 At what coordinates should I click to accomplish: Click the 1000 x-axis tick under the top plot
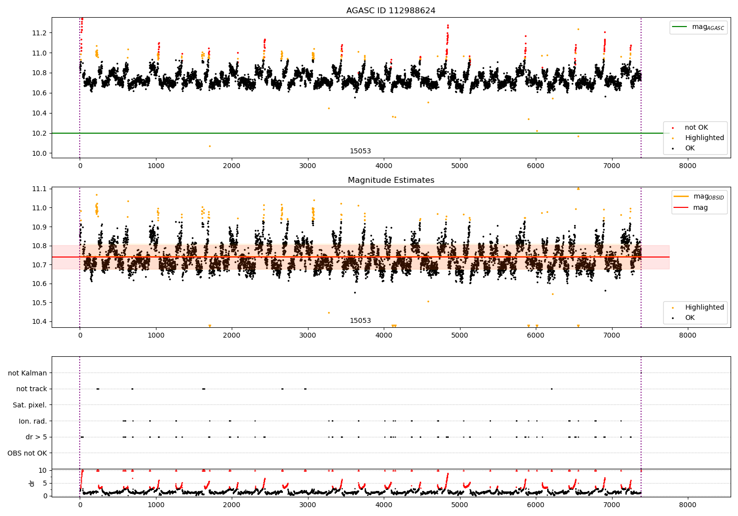[x=156, y=166]
